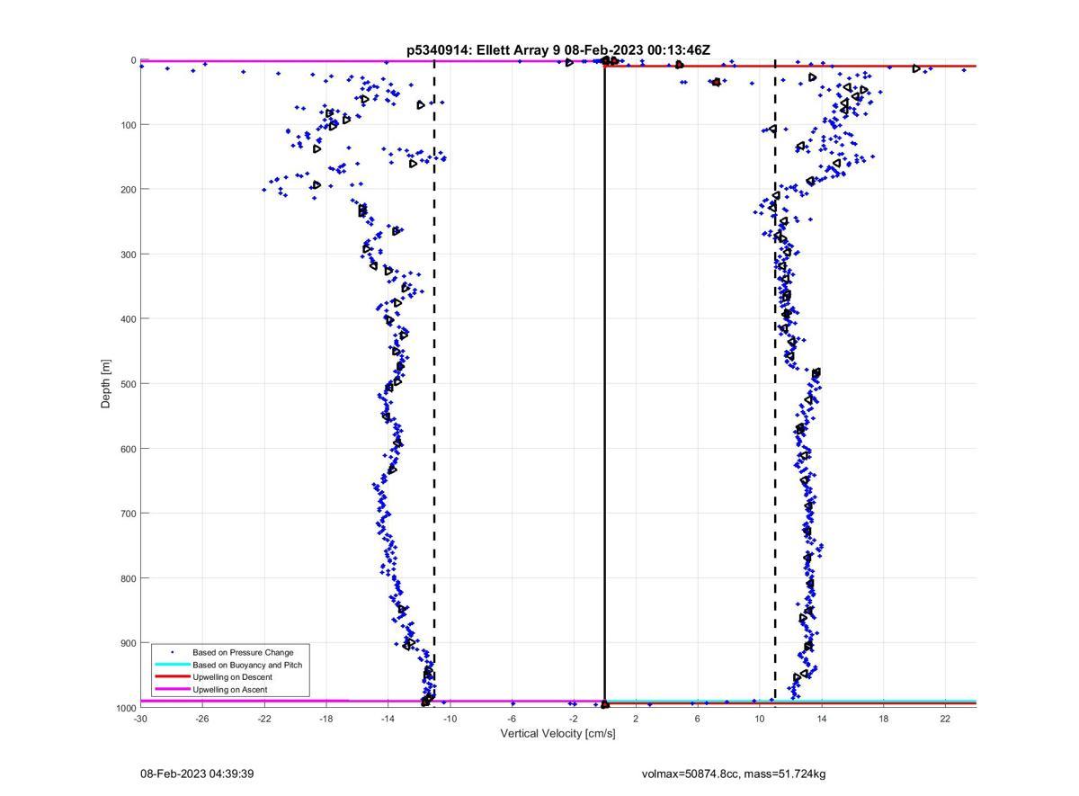The image size is (1079, 796).
Task: Click the 'Vertical Velocity [cm/s]' x-axis label
Action: 557,734
